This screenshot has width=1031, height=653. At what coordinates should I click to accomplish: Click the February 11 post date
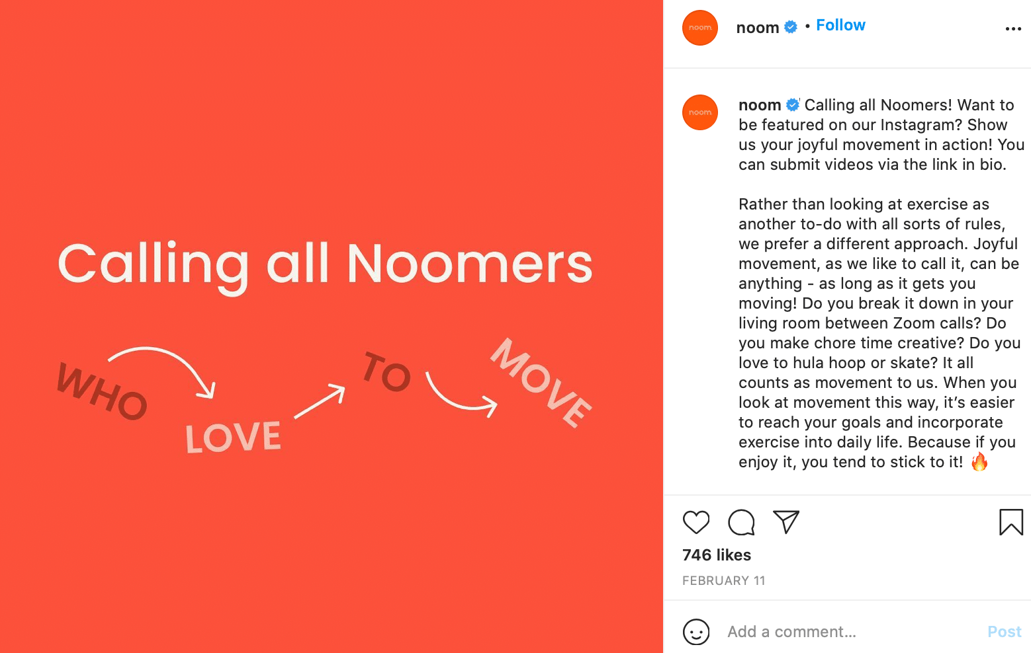723,581
